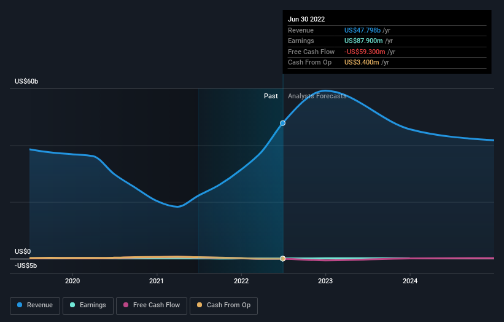The height and width of the screenshot is (322, 504).
Task: Toggle the Free Cash Flow legend button
Action: click(152, 305)
